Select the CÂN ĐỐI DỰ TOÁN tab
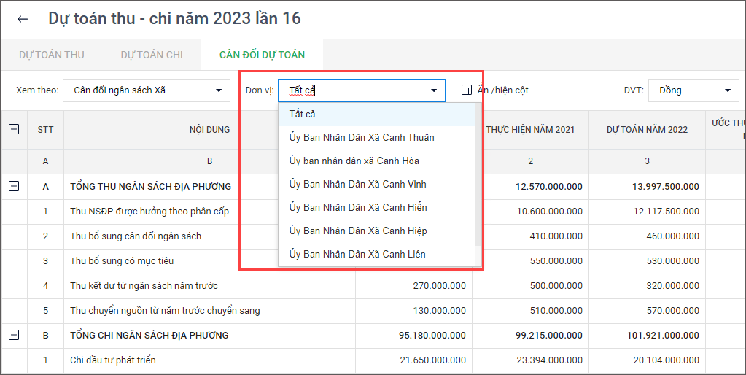The width and height of the screenshot is (746, 375). click(x=262, y=55)
